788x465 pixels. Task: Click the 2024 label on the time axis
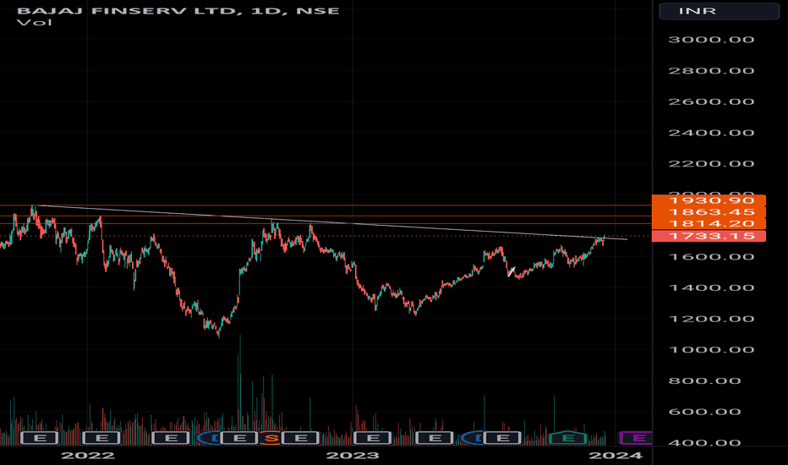[x=616, y=456]
